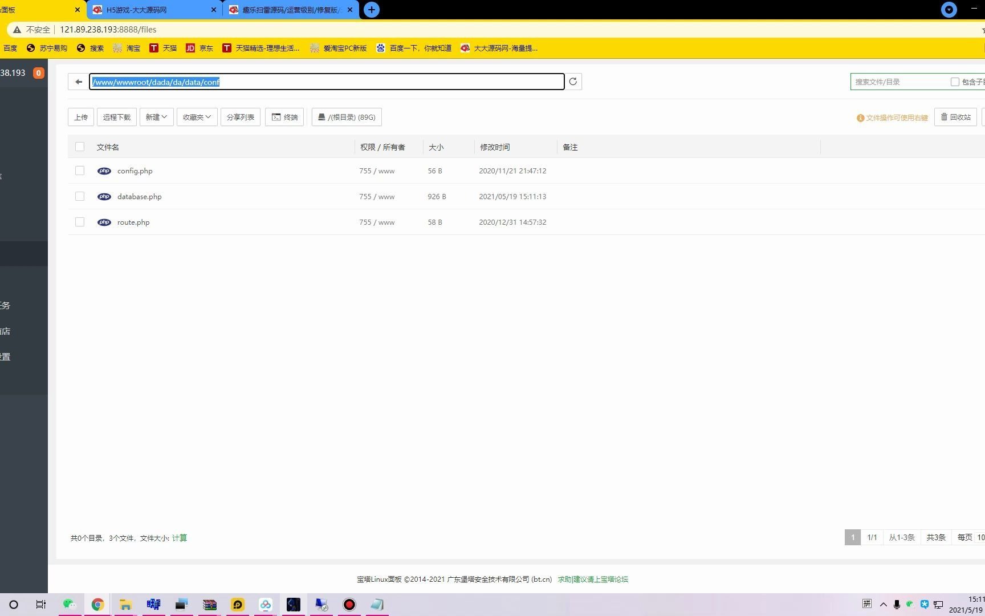Click 计算 to calculate file size
This screenshot has height=616, width=985.
[x=180, y=538]
